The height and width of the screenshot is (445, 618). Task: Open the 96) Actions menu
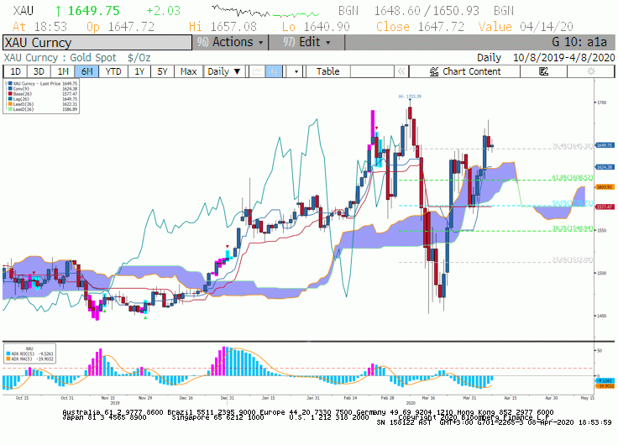(x=230, y=42)
